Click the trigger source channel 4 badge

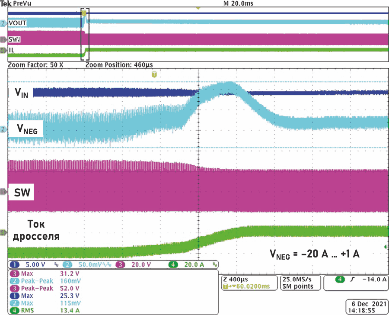(340, 280)
